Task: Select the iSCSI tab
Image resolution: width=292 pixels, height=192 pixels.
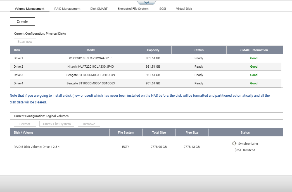Action: 162,9
